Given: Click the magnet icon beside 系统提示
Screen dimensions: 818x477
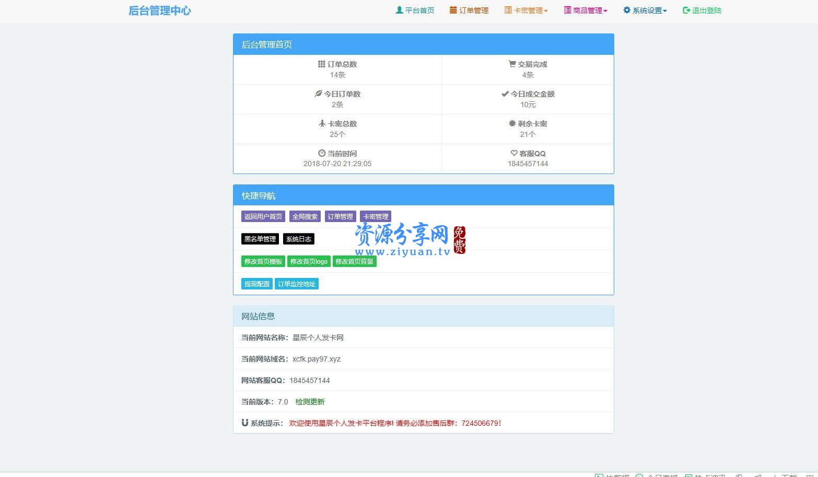Looking at the screenshot, I should [244, 423].
